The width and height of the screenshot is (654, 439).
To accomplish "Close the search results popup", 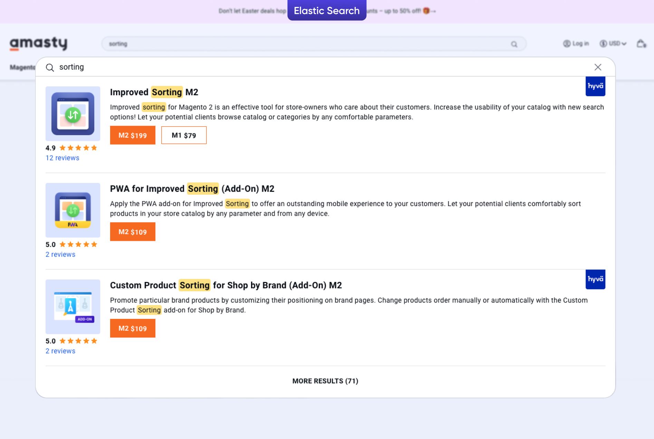I will point(598,67).
